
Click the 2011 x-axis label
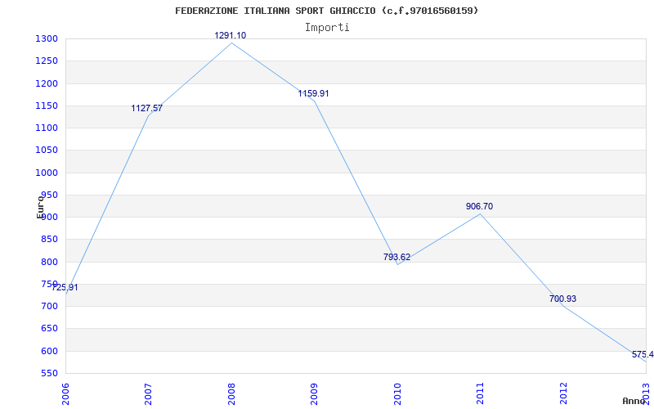480,393
